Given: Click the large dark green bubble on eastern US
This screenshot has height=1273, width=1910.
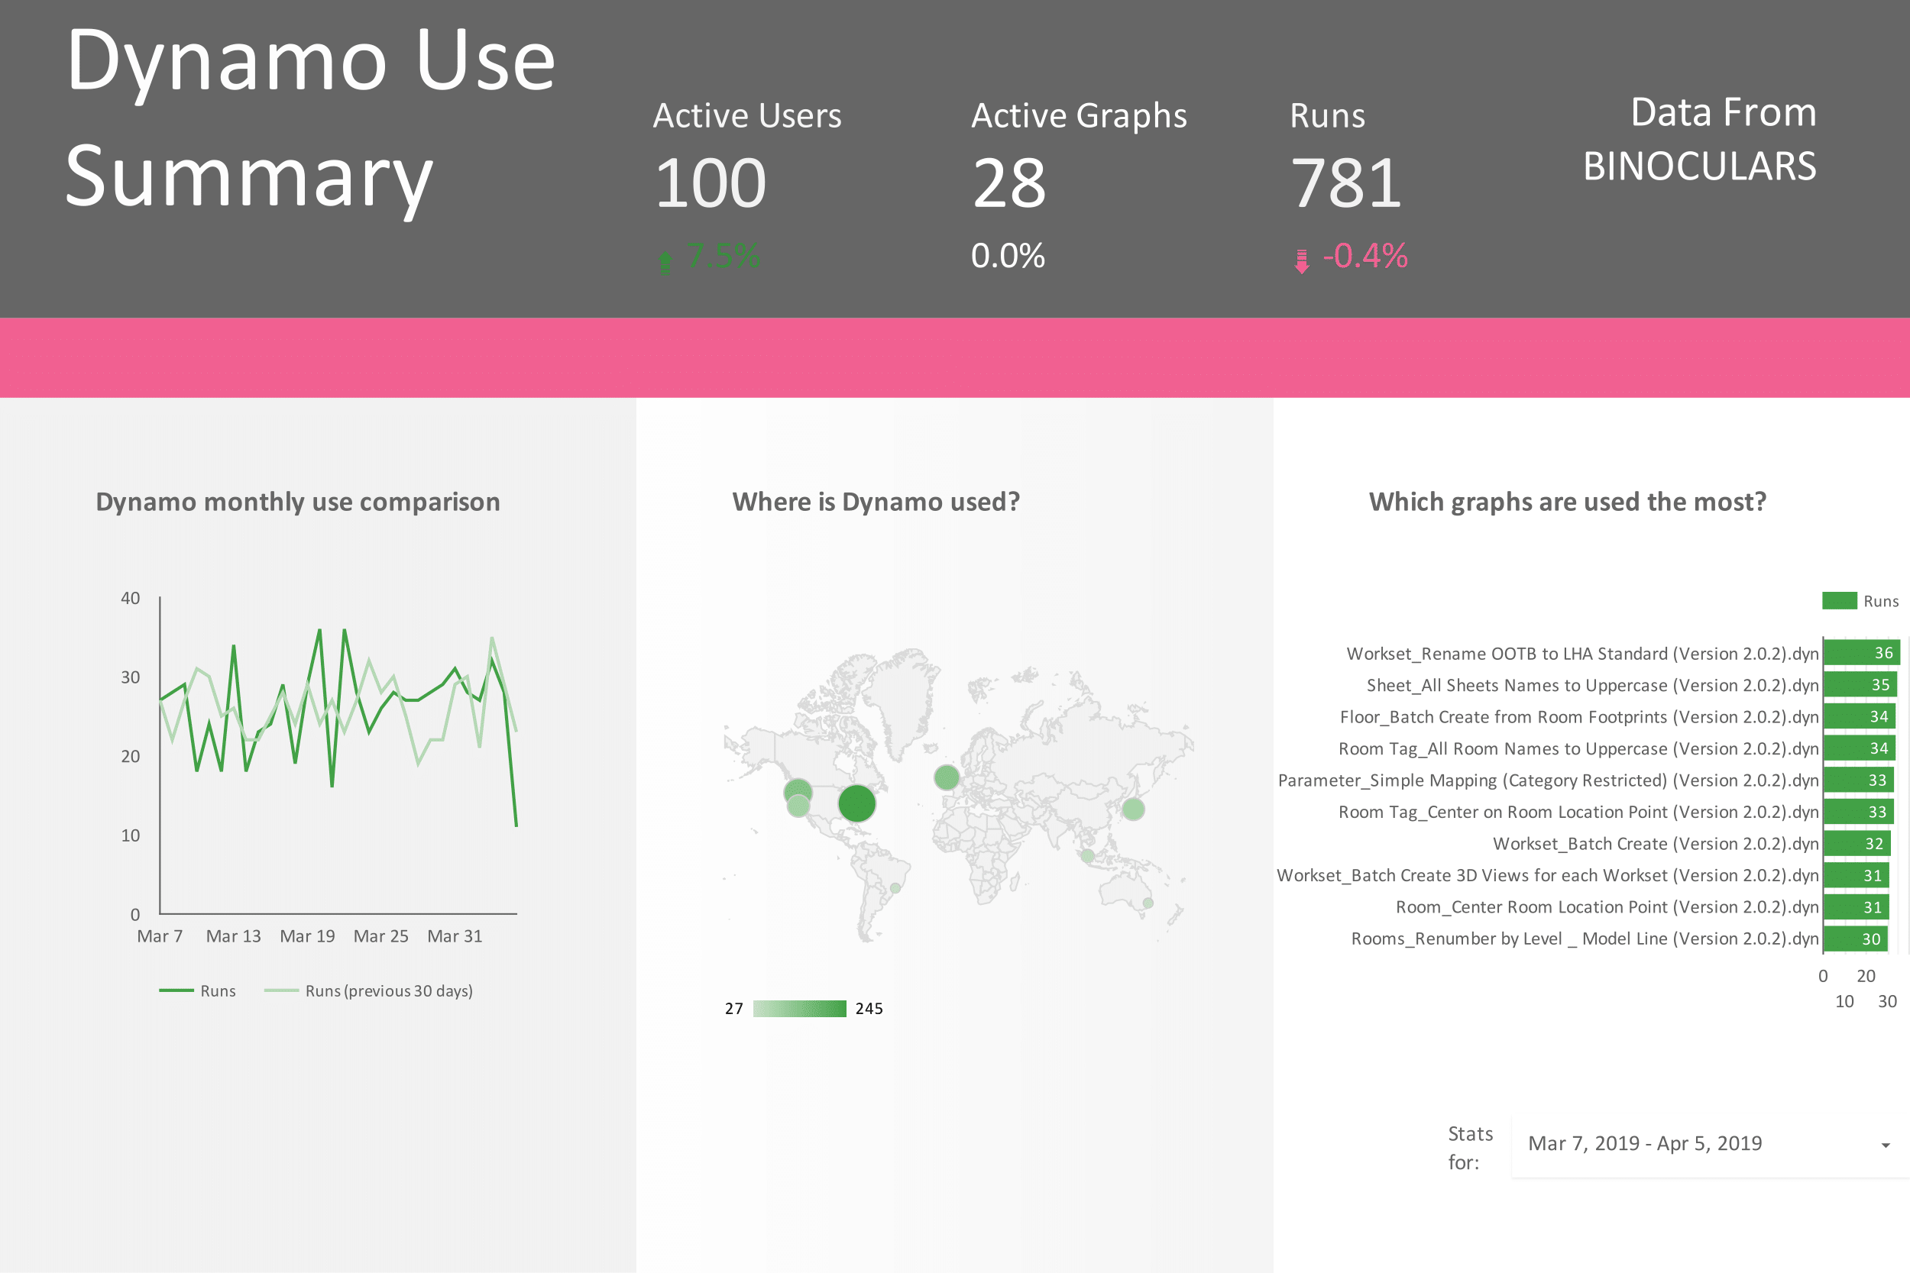Looking at the screenshot, I should 856,804.
